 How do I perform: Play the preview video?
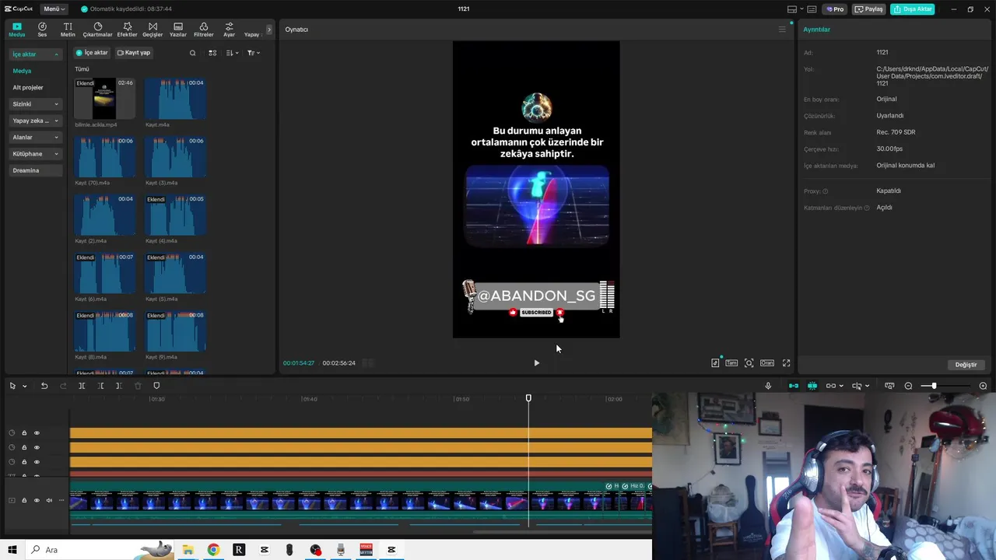[x=536, y=363]
